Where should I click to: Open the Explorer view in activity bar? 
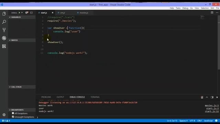point(4,14)
